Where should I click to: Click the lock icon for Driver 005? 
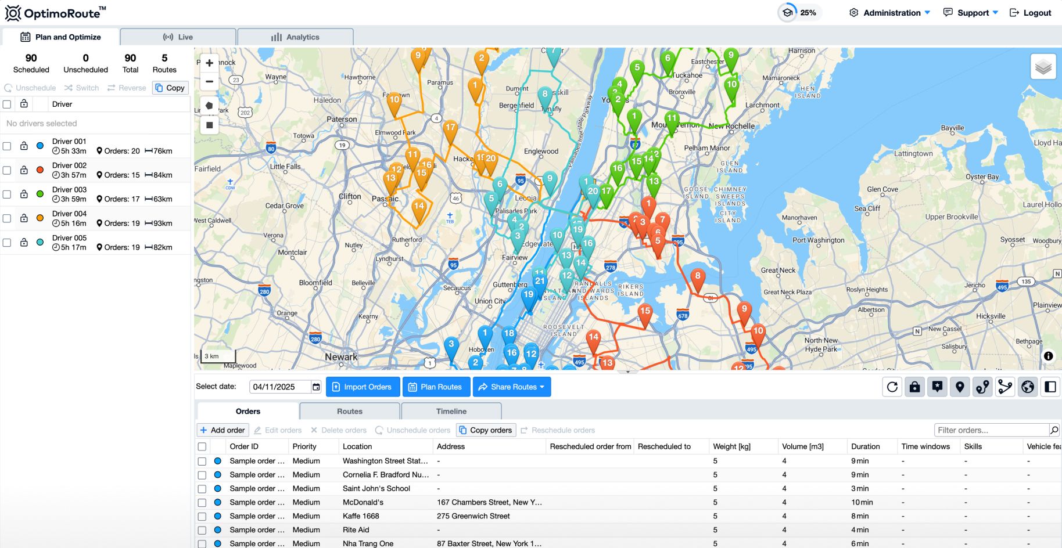click(24, 243)
